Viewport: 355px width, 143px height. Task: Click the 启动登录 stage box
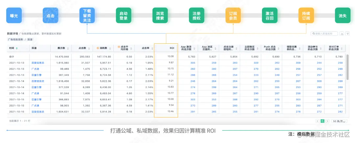124,15
